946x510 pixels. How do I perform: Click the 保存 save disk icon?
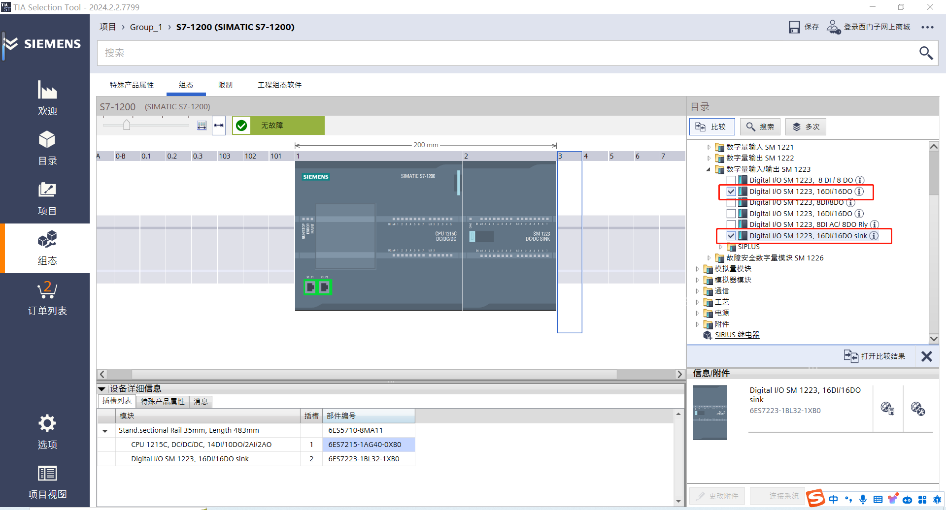[794, 27]
